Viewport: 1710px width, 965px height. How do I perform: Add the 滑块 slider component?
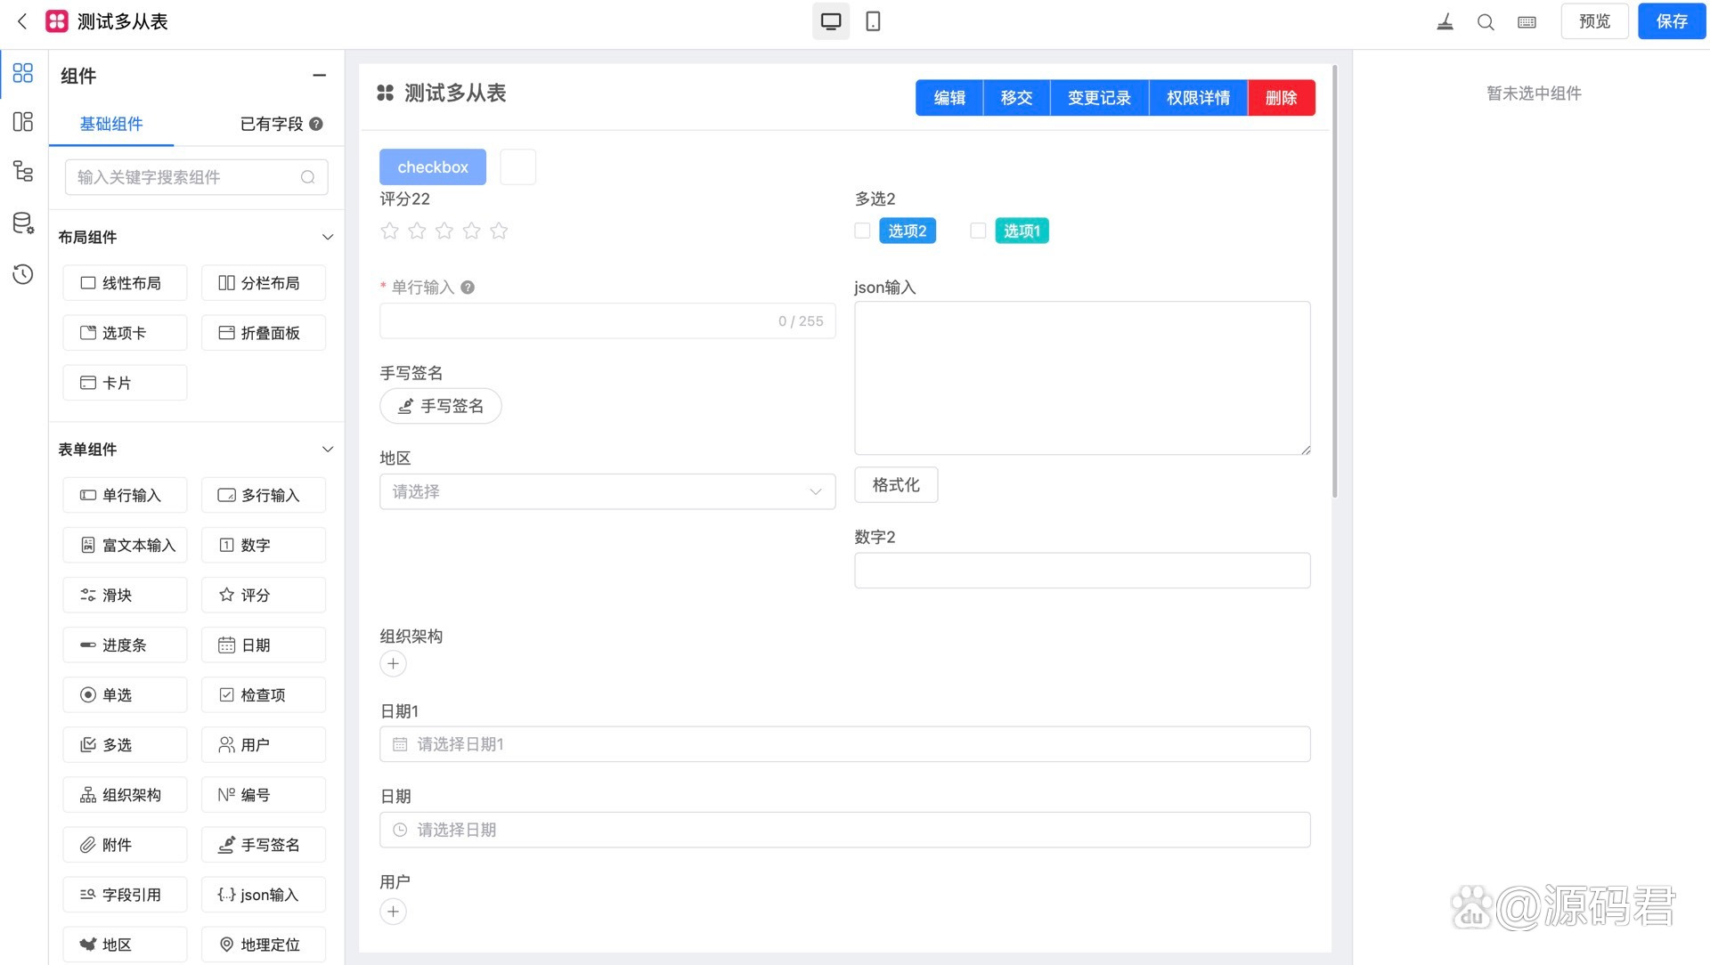click(x=125, y=596)
